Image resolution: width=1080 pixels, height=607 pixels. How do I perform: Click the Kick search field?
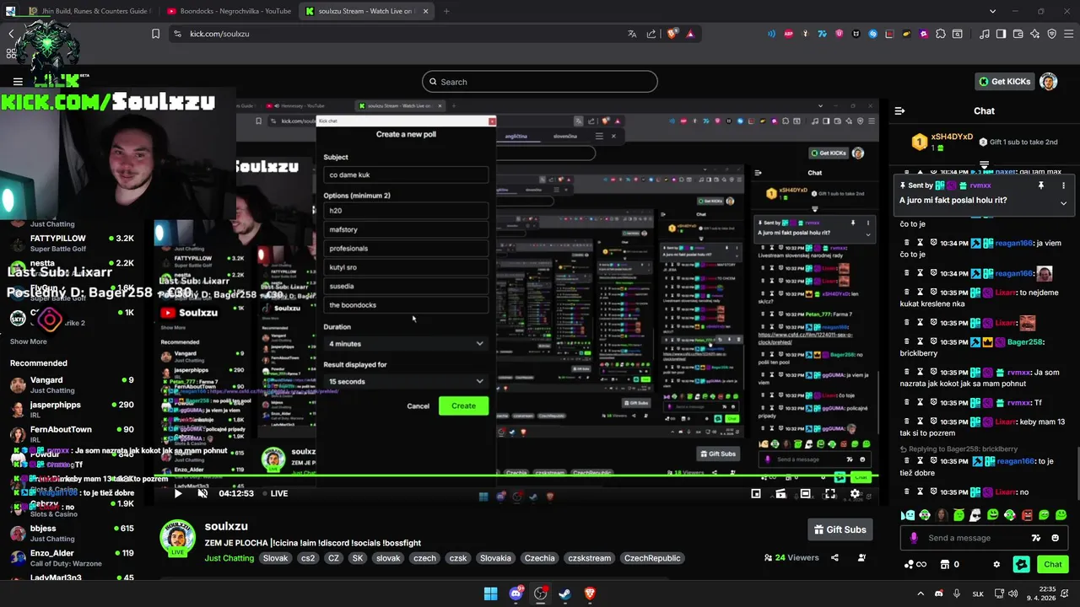tap(540, 82)
